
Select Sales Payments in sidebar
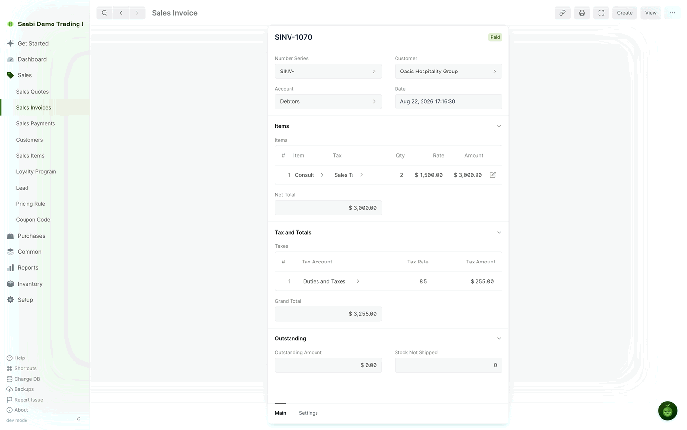pyautogui.click(x=35, y=123)
